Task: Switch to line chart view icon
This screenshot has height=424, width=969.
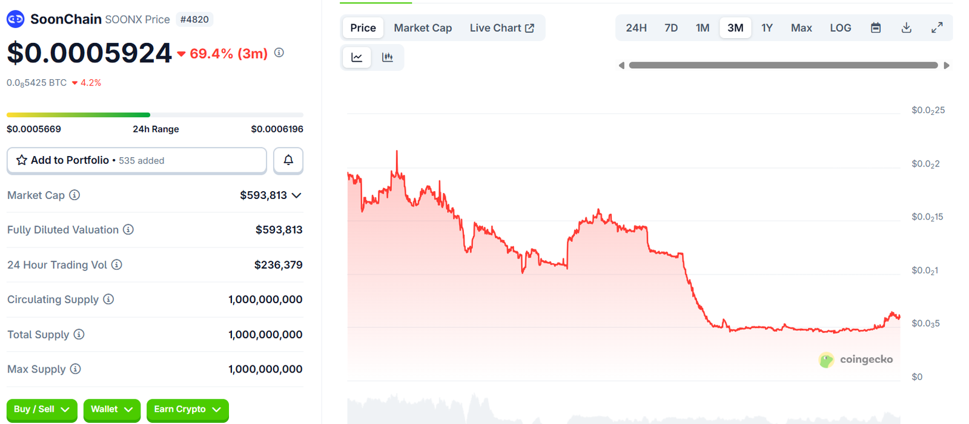Action: (x=357, y=57)
